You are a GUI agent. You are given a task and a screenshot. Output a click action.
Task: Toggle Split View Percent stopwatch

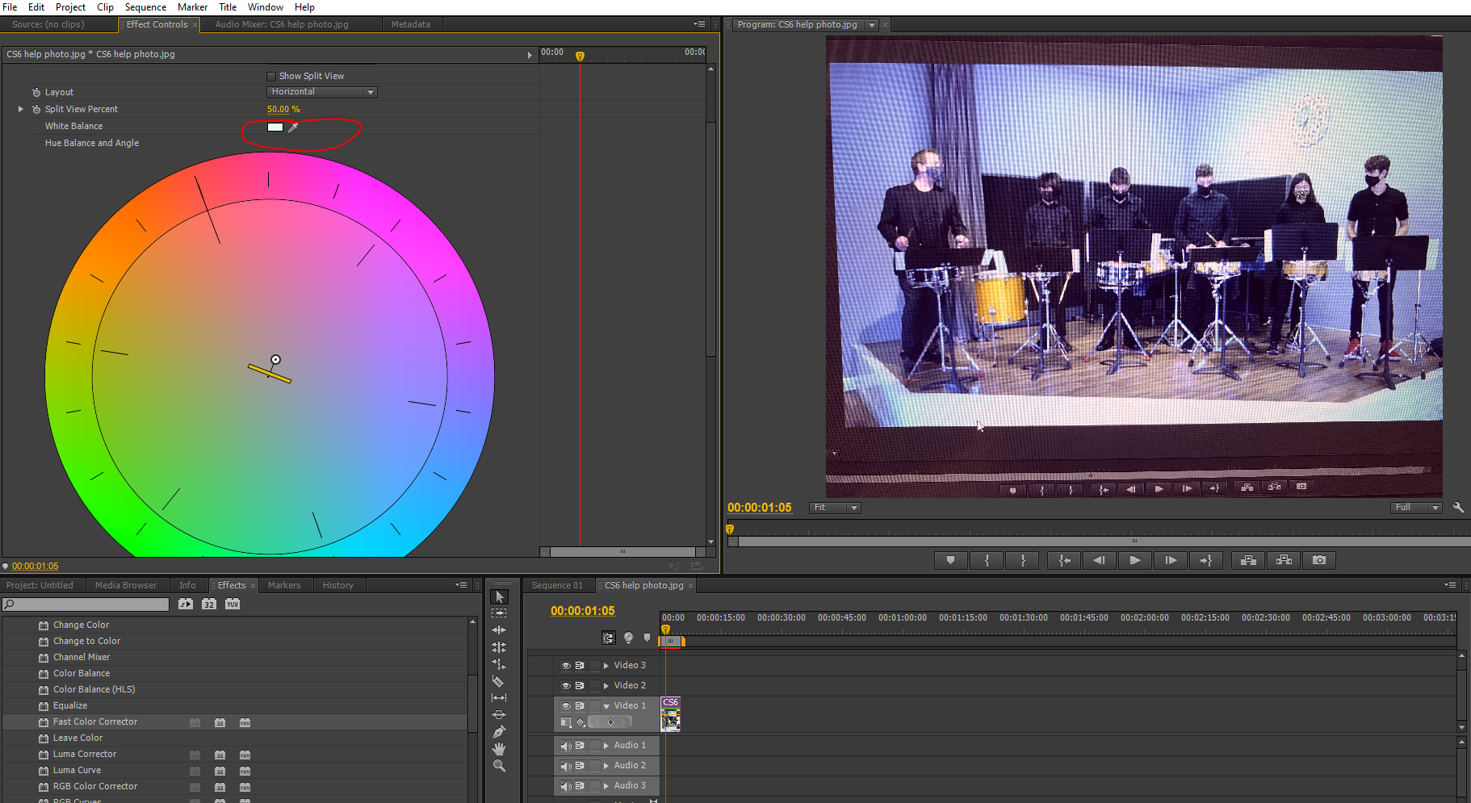click(36, 109)
